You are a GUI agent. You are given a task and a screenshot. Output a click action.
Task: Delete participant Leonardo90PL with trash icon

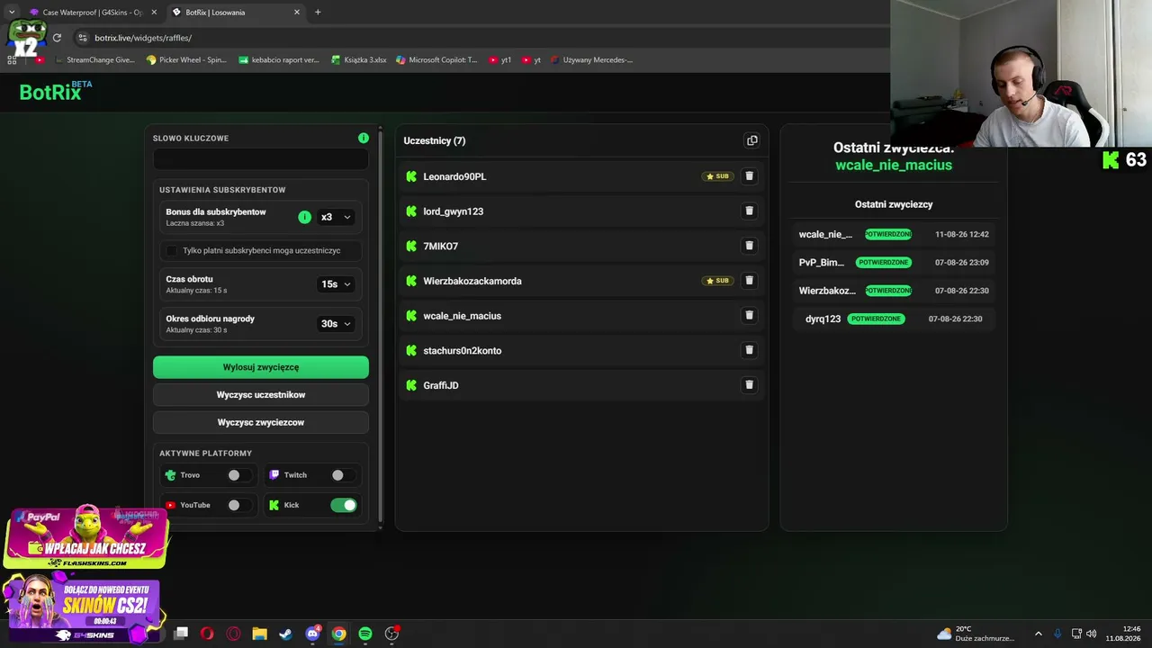[749, 176]
